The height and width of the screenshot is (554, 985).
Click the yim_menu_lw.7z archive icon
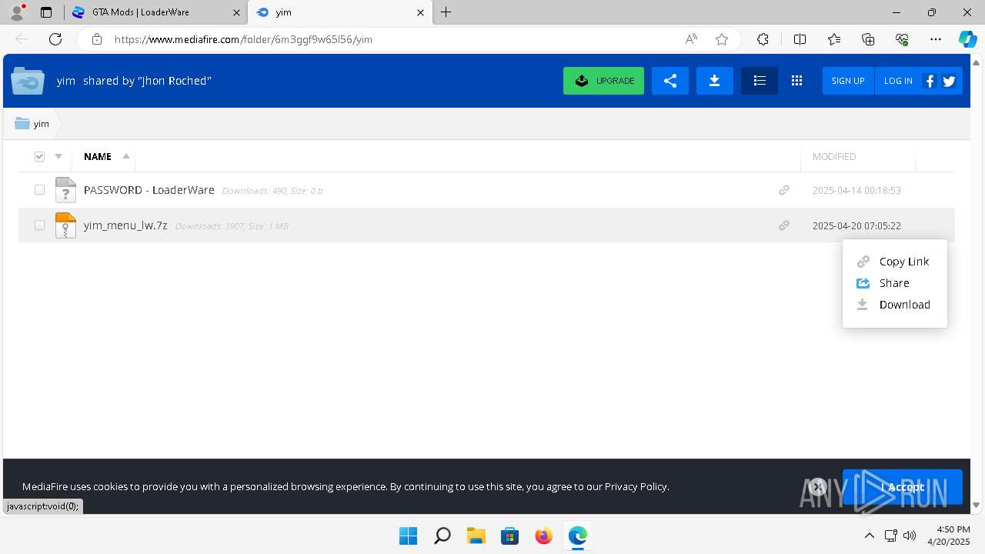[65, 225]
